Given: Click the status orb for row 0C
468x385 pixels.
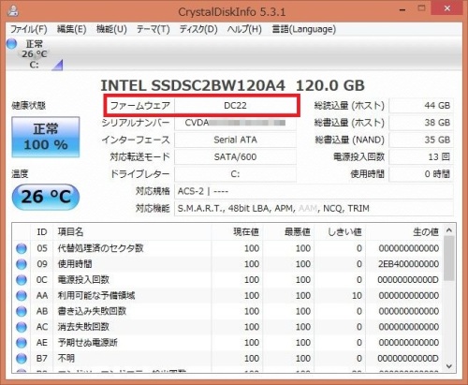Looking at the screenshot, I should tap(22, 280).
